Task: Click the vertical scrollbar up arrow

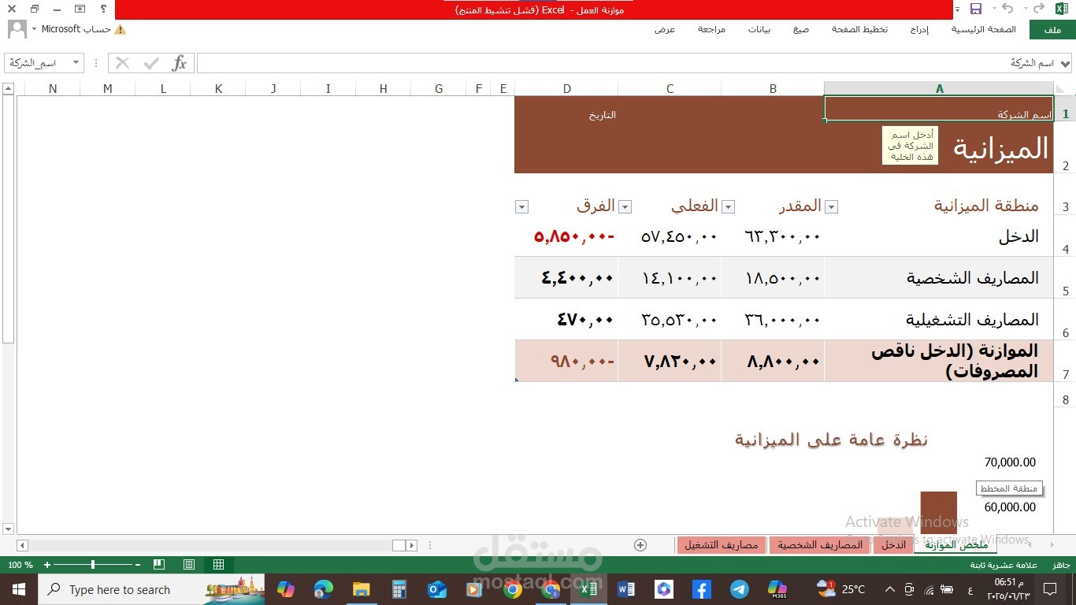Action: click(x=8, y=89)
